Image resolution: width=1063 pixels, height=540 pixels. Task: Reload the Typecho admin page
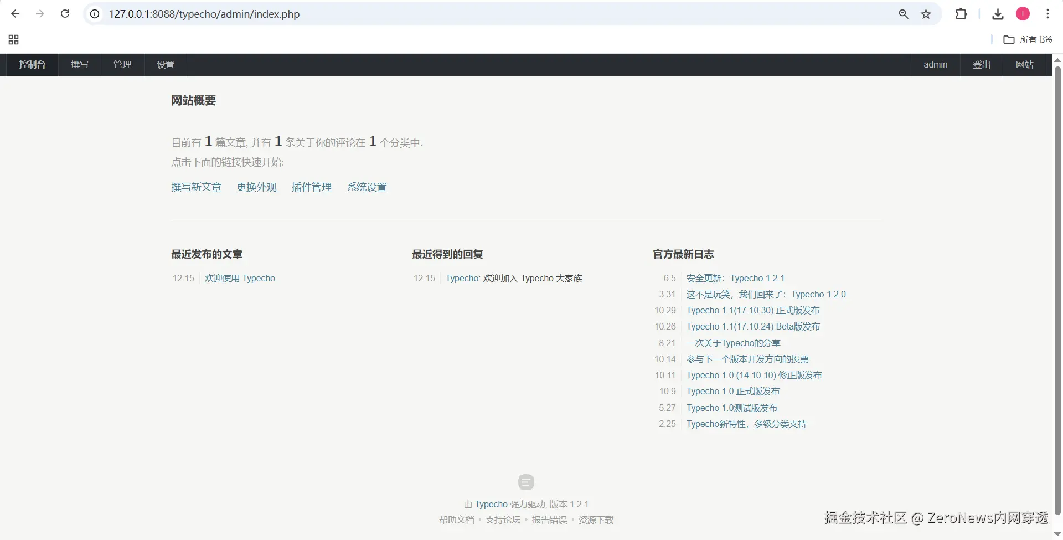coord(65,14)
